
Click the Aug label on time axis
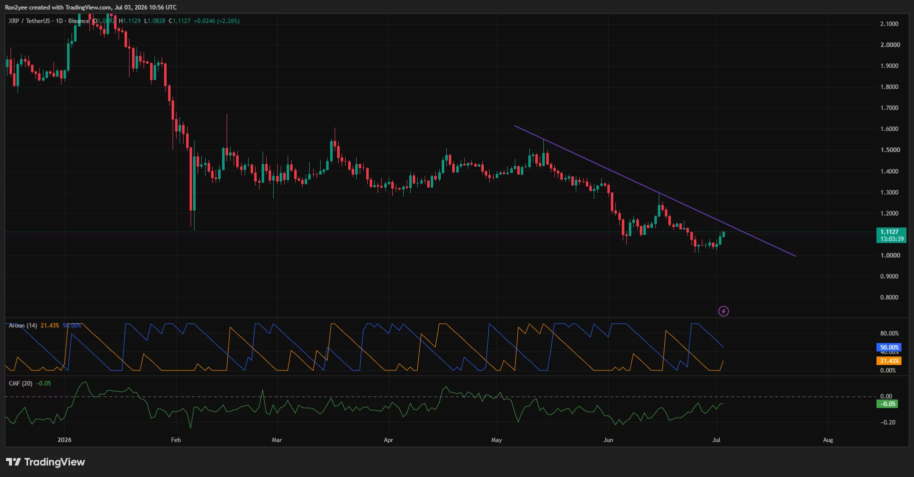pos(828,440)
